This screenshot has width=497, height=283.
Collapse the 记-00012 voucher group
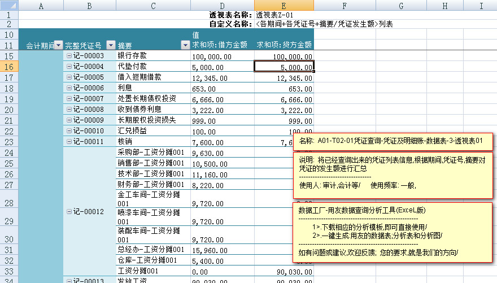(x=69, y=212)
